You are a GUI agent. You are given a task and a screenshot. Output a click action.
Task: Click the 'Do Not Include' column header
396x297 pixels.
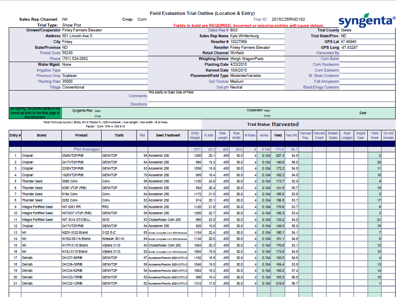(x=389, y=136)
